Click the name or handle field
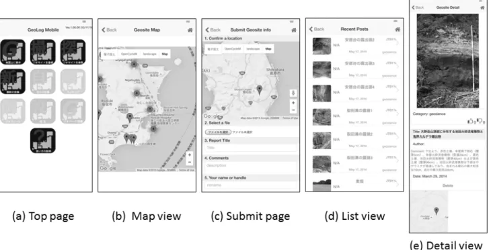Viewport: 489px width, 250px height. pos(251,185)
